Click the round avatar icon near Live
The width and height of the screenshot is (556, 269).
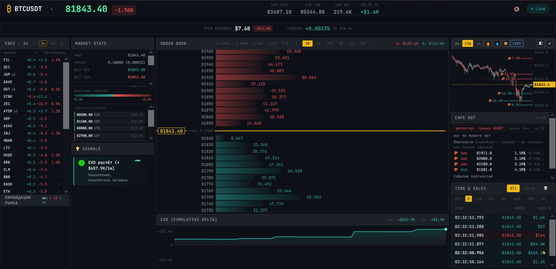point(517,9)
